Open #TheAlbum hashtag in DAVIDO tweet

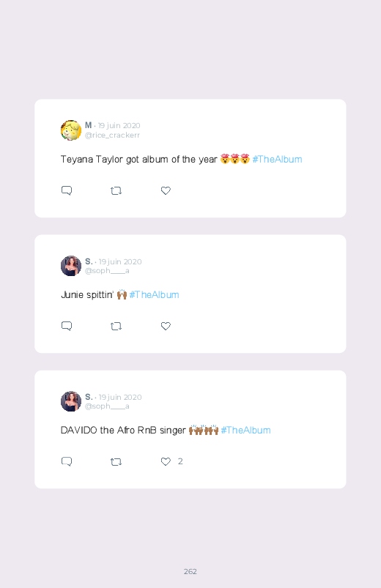click(245, 430)
